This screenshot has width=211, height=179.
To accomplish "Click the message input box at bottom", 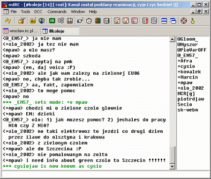I will click(105, 174).
